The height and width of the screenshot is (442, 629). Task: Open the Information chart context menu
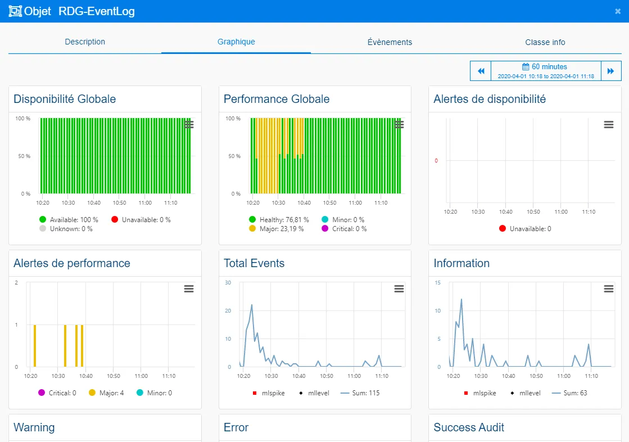pyautogui.click(x=608, y=288)
